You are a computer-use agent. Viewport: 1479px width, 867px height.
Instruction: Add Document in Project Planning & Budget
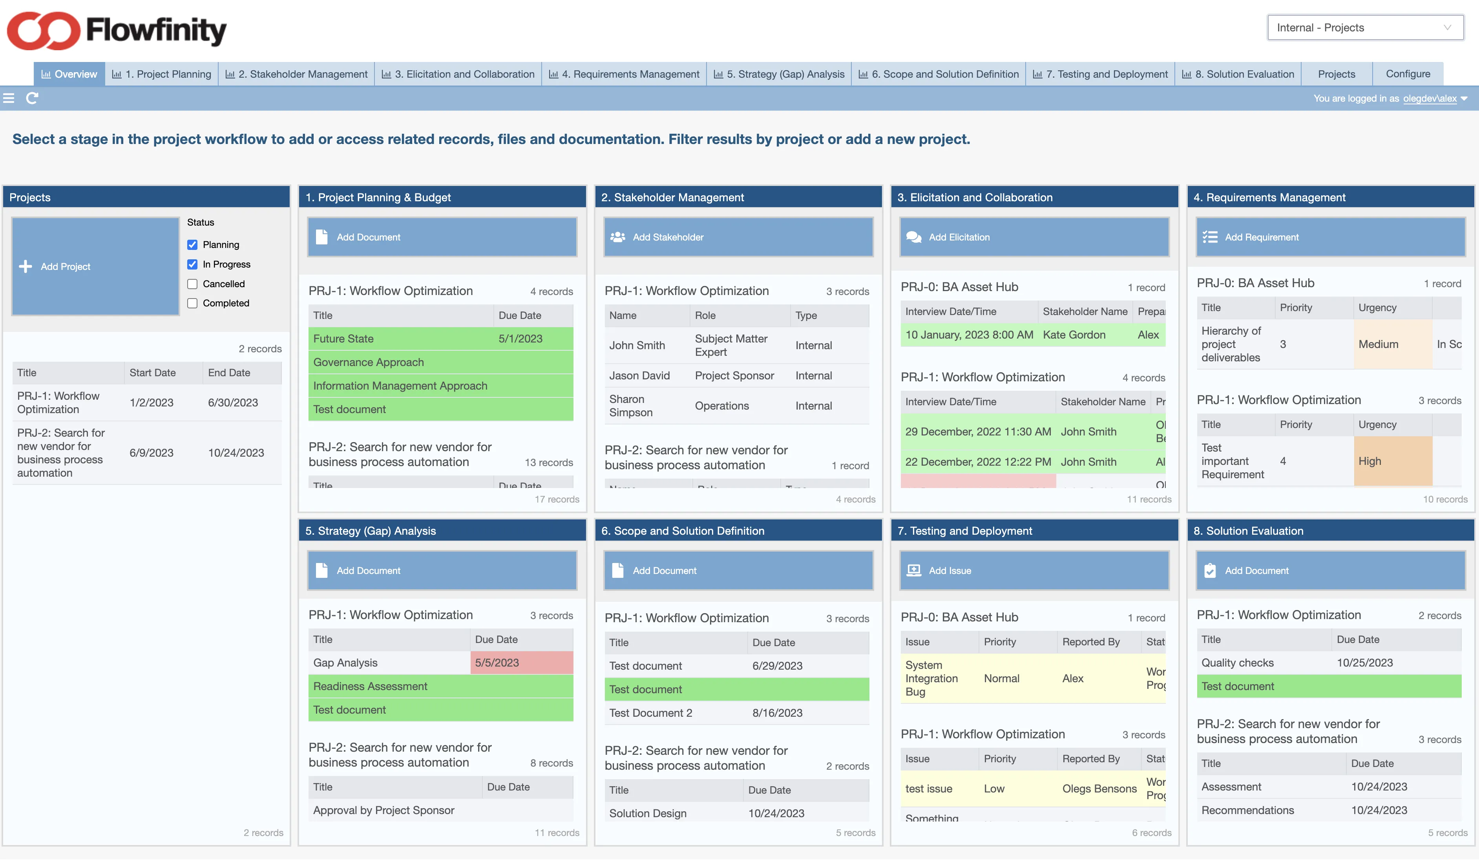coord(441,237)
